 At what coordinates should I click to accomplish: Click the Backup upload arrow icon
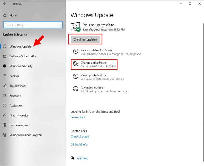[5, 76]
